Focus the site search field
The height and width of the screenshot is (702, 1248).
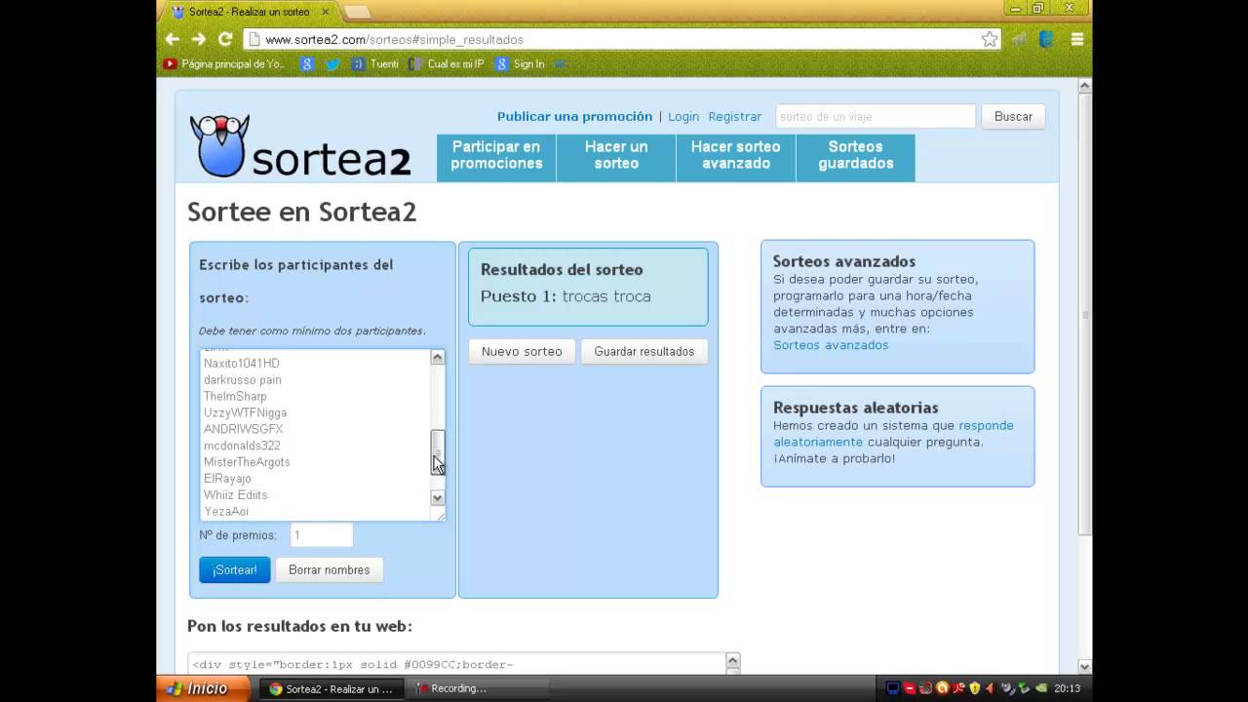point(876,116)
